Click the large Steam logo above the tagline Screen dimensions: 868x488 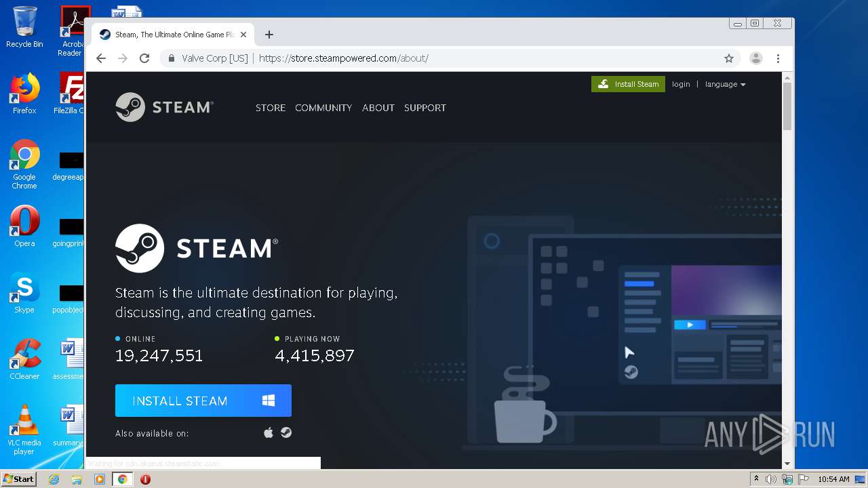[197, 248]
